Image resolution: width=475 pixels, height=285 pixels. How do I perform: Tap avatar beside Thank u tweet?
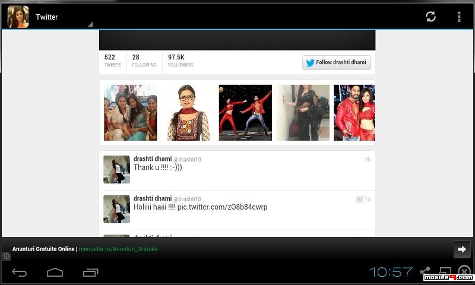[116, 169]
